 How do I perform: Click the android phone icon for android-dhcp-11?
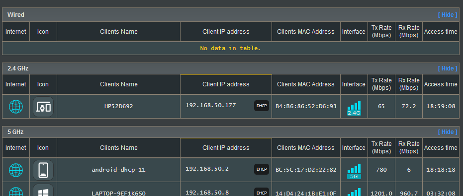pyautogui.click(x=43, y=170)
